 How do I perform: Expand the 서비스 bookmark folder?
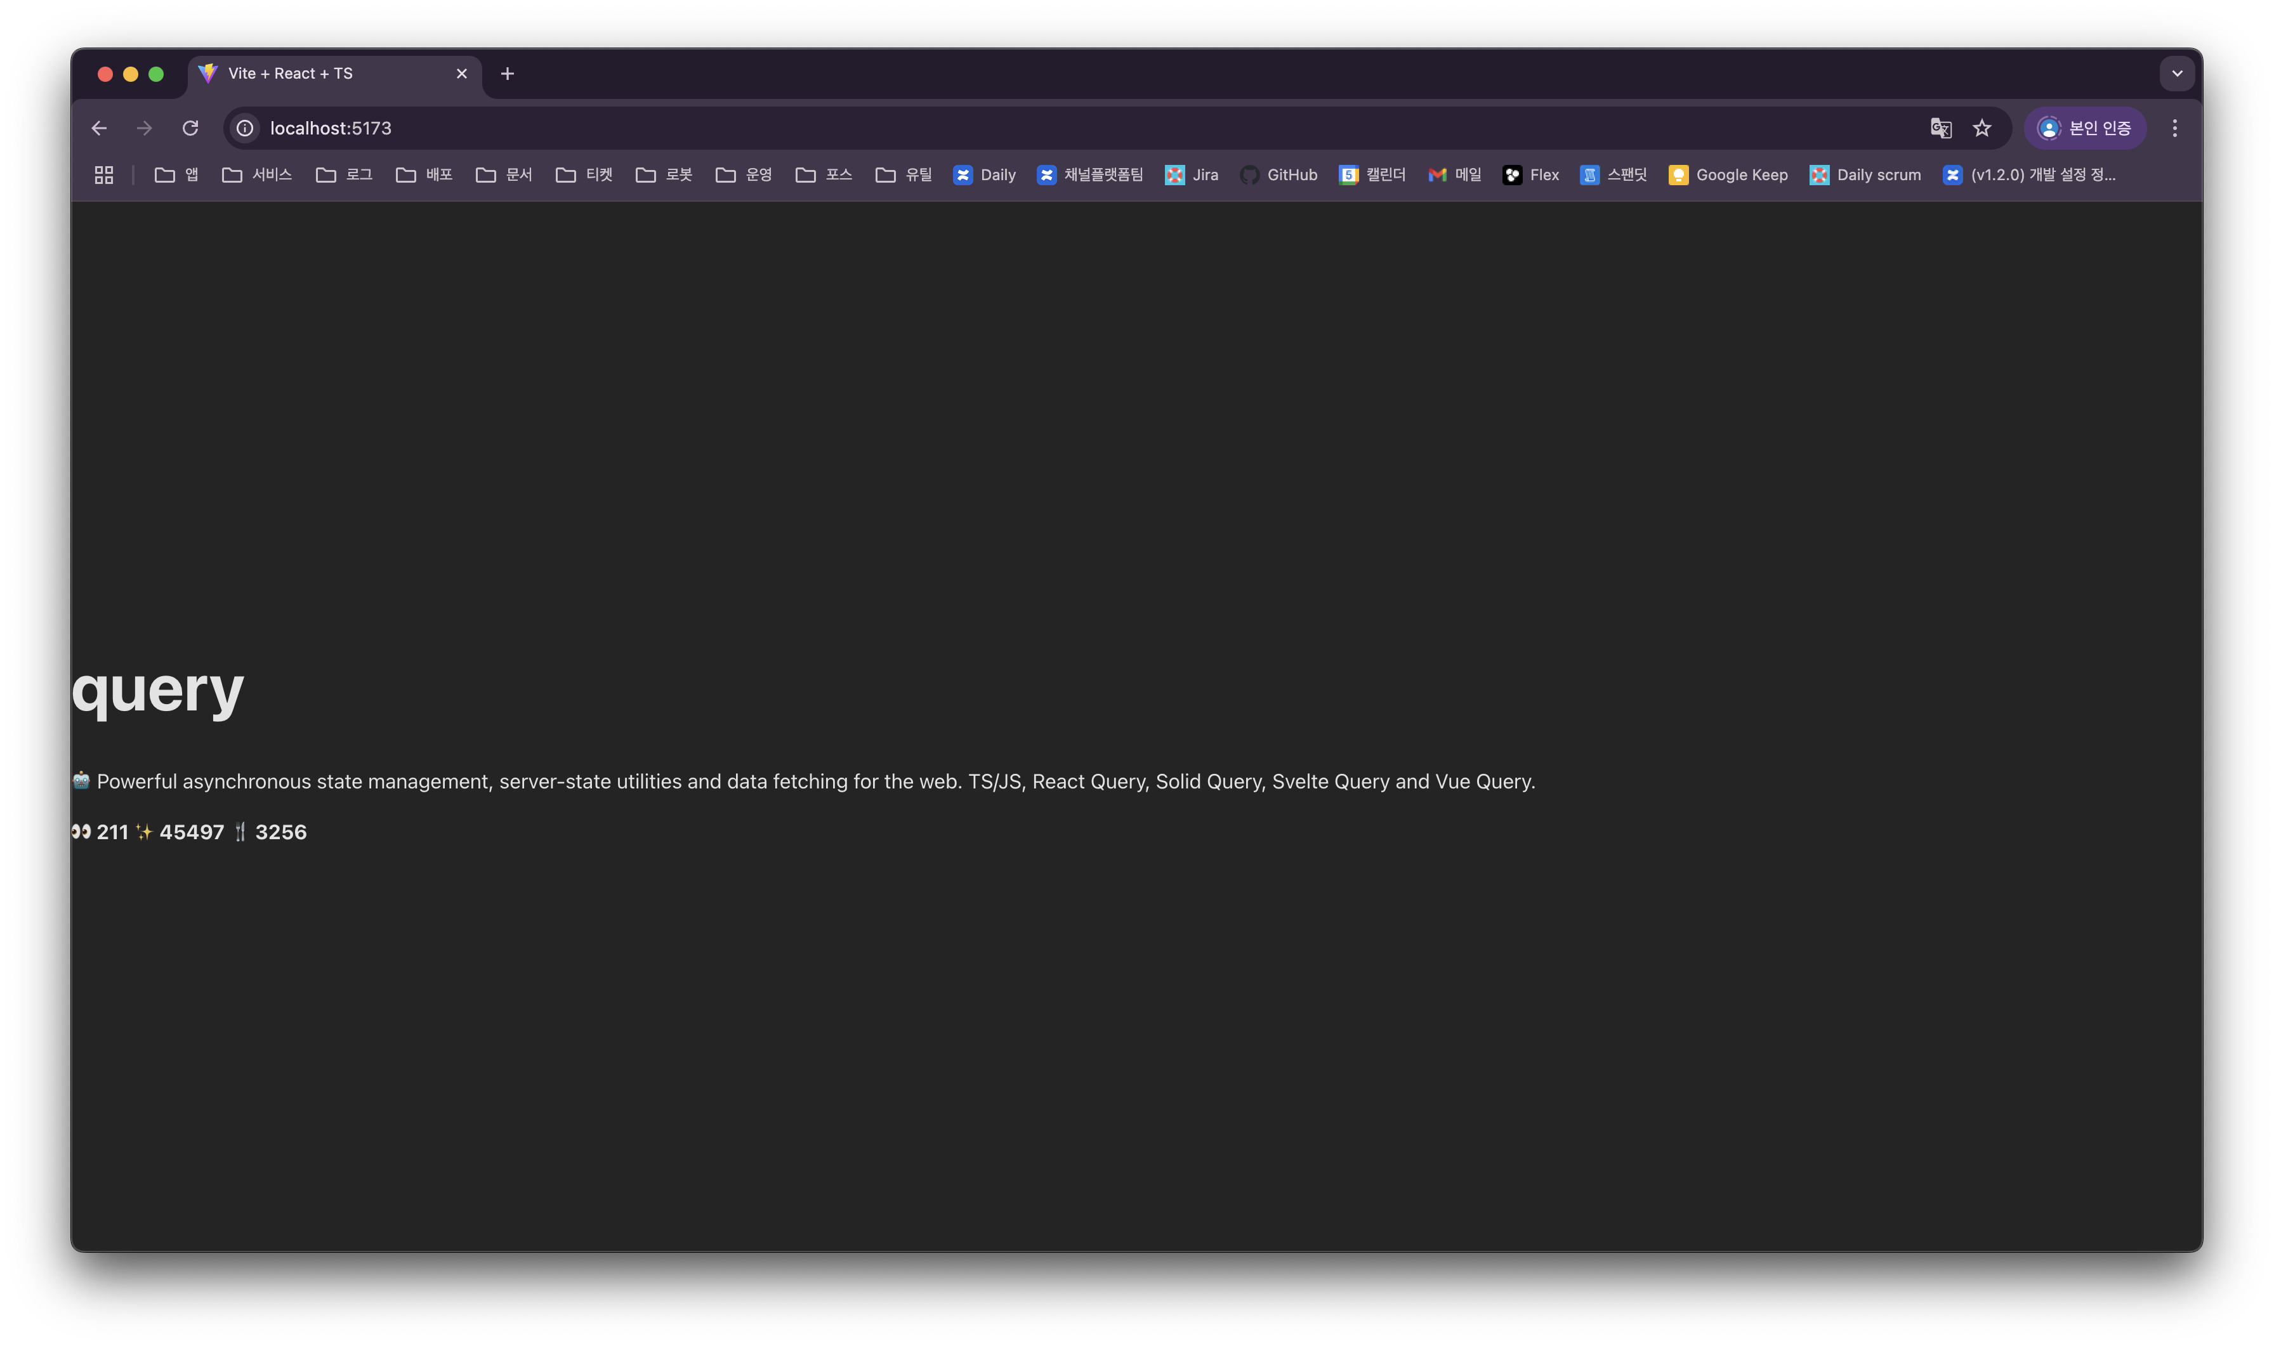point(257,175)
